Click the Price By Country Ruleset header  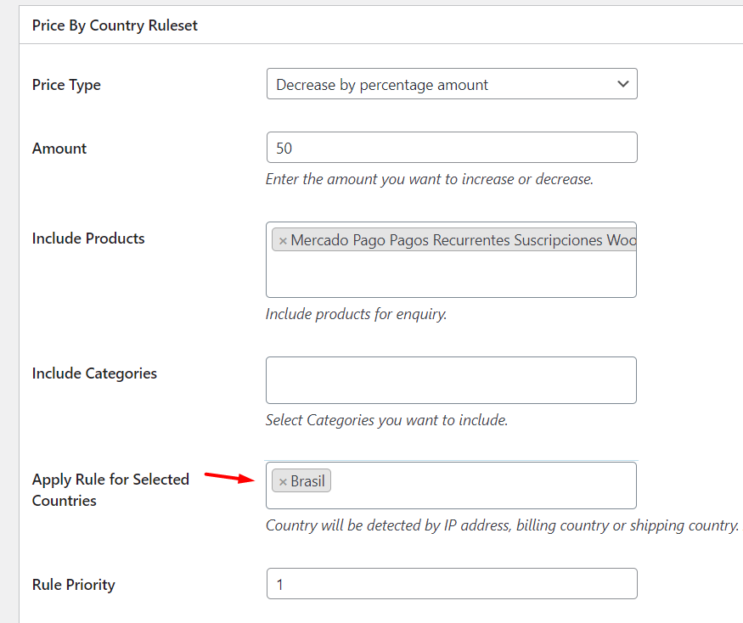(115, 25)
